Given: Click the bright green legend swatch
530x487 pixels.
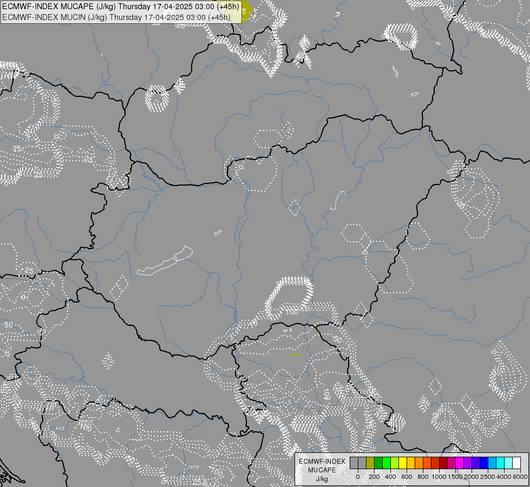Looking at the screenshot, I should (x=387, y=463).
